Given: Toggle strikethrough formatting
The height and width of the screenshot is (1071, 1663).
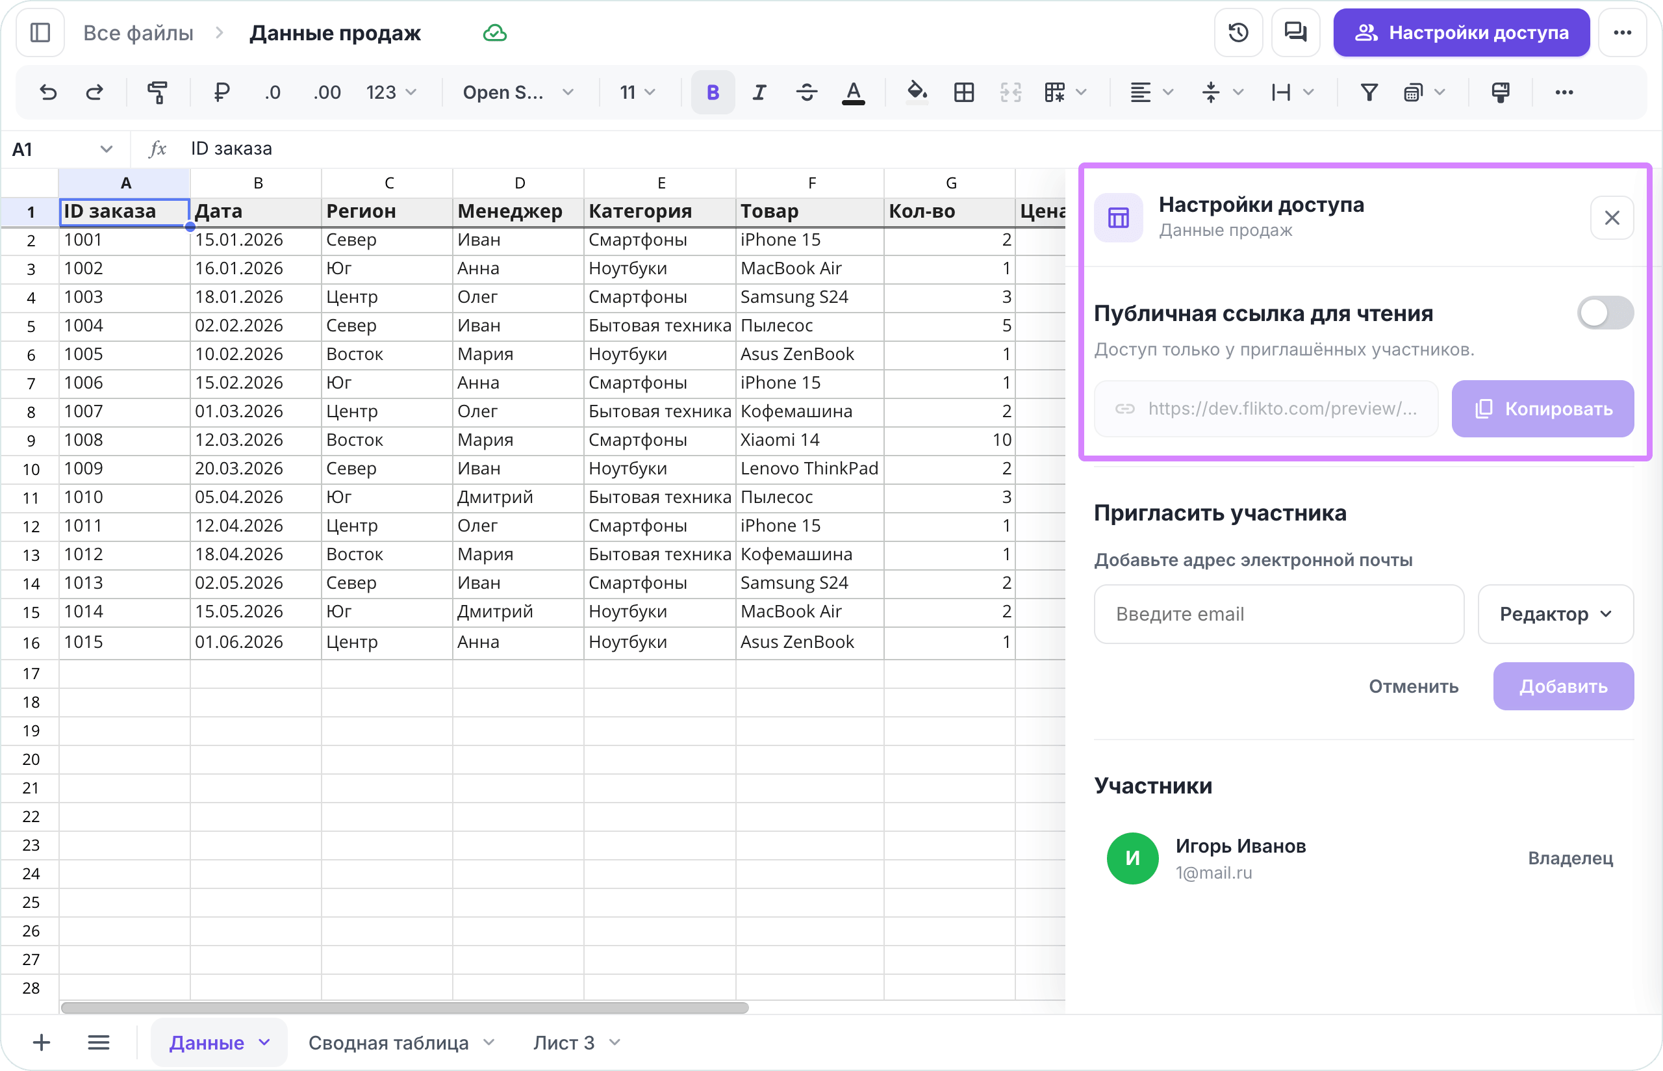Looking at the screenshot, I should pyautogui.click(x=806, y=92).
